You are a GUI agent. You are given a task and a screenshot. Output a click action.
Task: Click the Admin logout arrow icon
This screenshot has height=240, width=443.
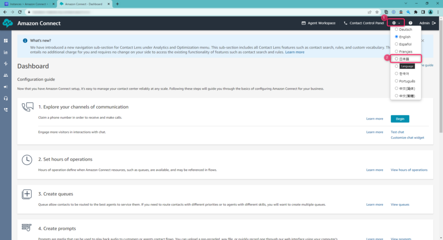tap(433, 23)
